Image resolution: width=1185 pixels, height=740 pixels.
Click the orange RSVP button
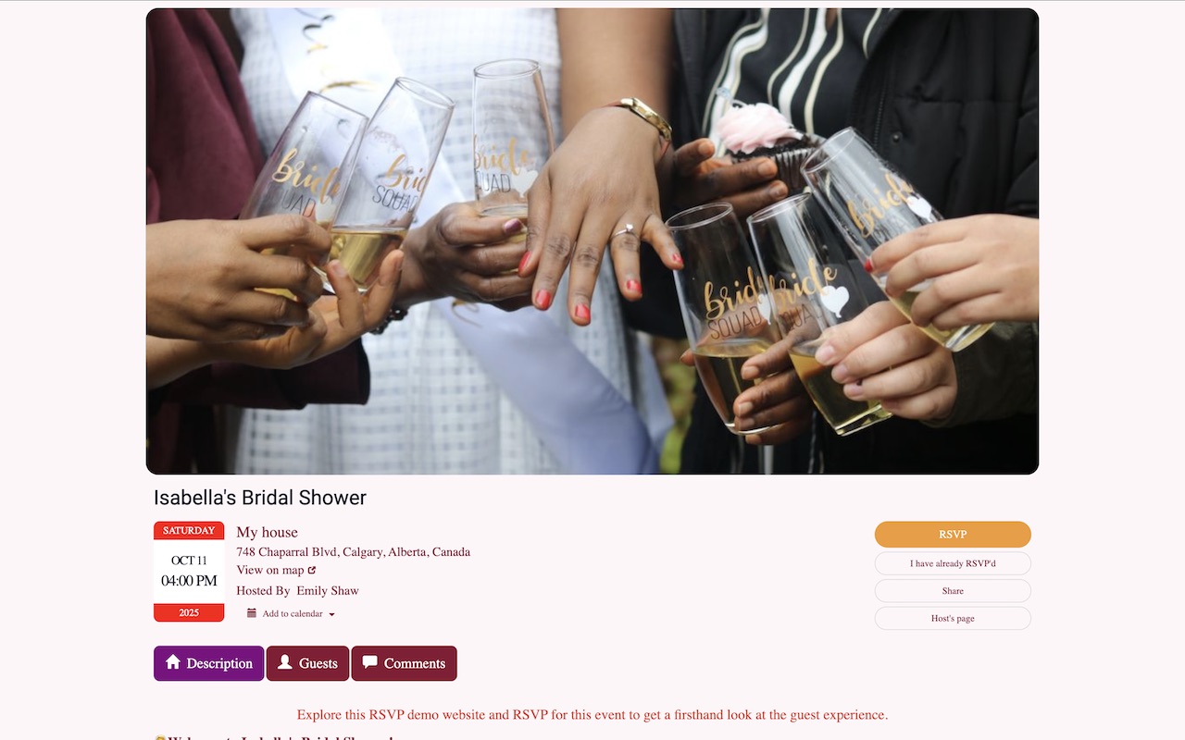tap(953, 535)
